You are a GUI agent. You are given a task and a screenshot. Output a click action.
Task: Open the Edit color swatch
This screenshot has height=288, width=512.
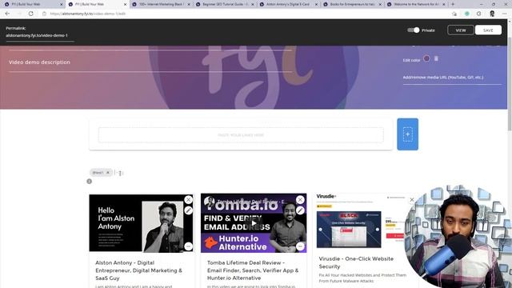click(426, 58)
